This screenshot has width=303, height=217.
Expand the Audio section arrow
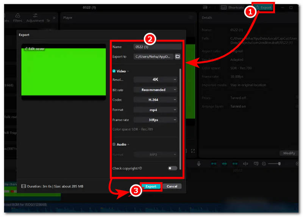[128, 144]
